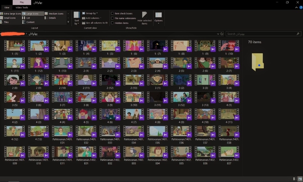Screen dimensions: 303x182
Task: Click Size all columns to fit
Action: [x=95, y=23]
